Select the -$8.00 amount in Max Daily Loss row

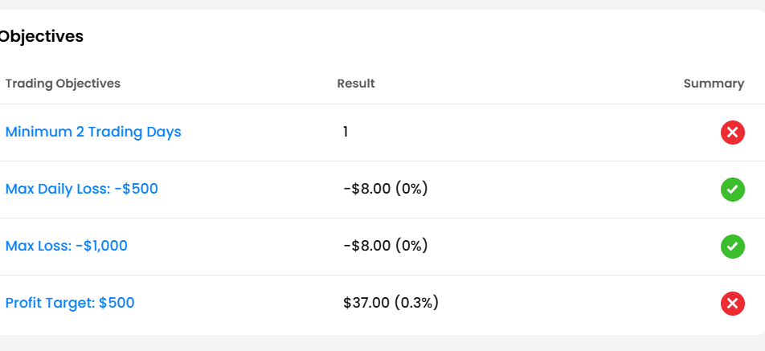click(367, 189)
